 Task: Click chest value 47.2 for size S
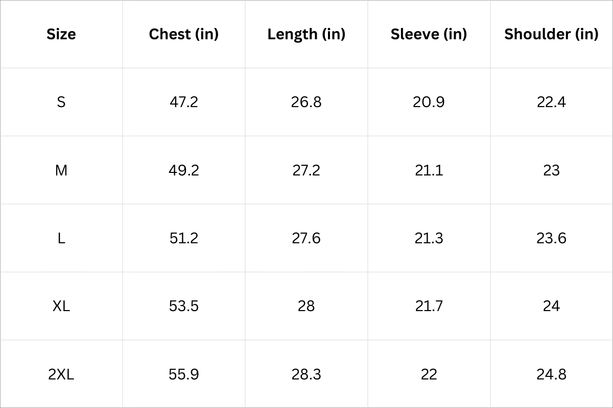[184, 102]
